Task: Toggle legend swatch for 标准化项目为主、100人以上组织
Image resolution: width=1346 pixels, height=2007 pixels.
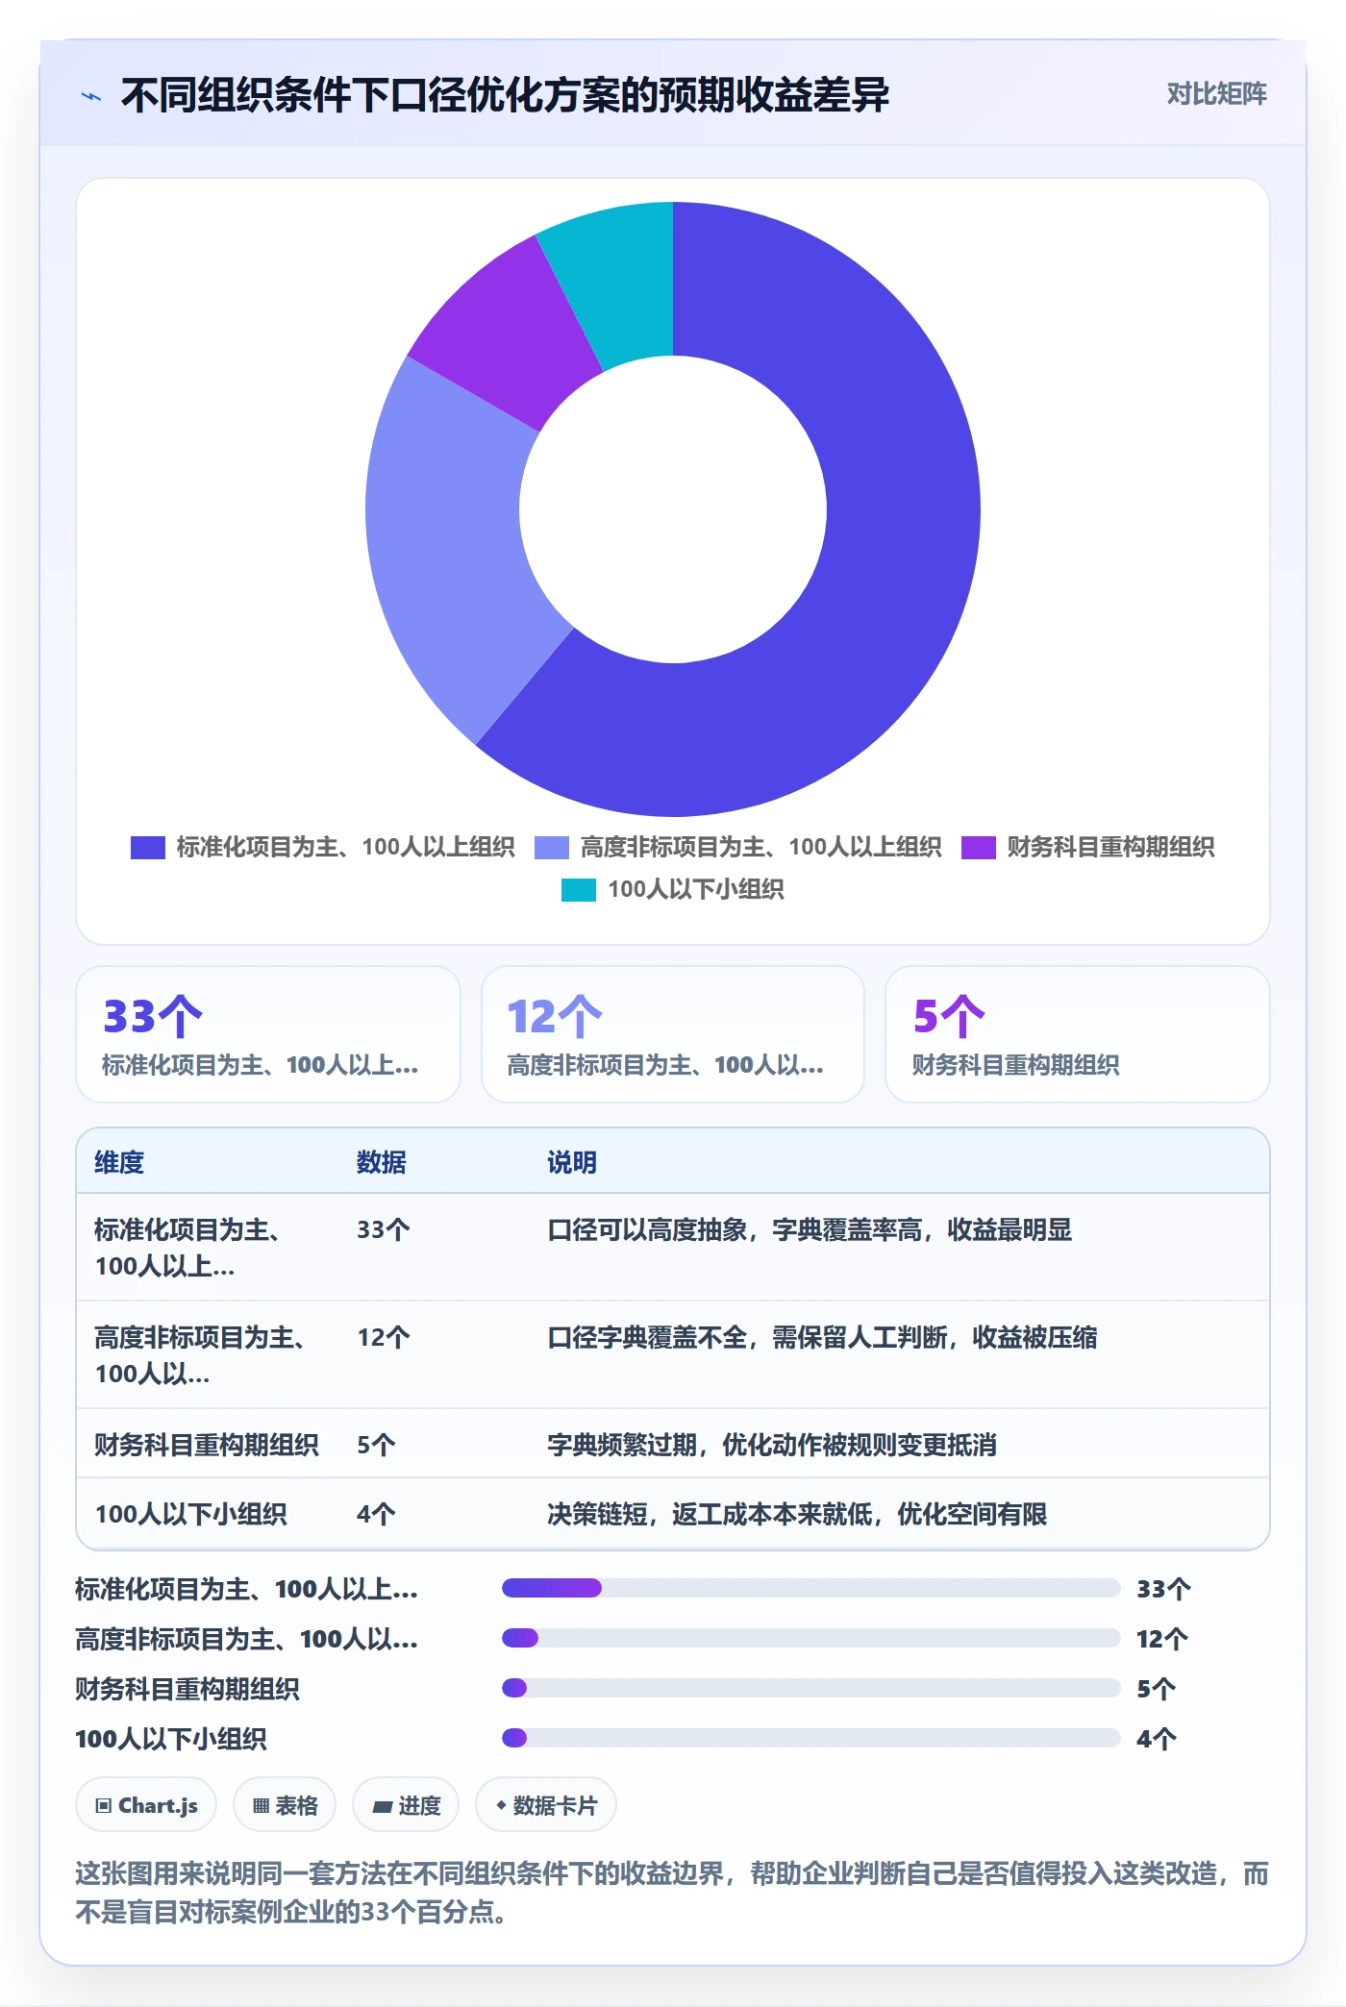Action: coord(148,847)
